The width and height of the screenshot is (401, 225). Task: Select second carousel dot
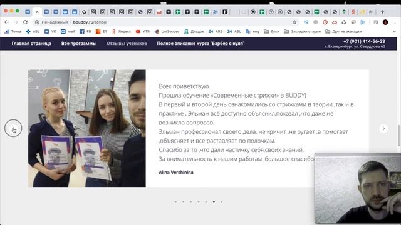[x=184, y=202]
